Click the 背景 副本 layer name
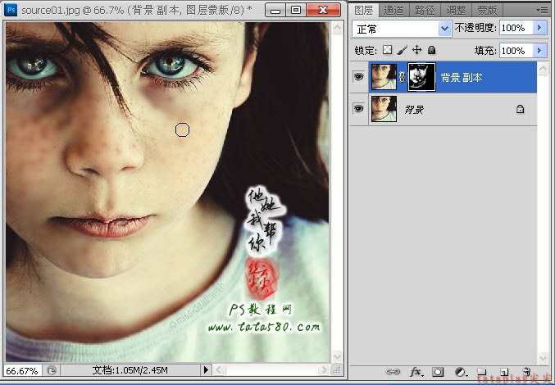 (x=462, y=77)
